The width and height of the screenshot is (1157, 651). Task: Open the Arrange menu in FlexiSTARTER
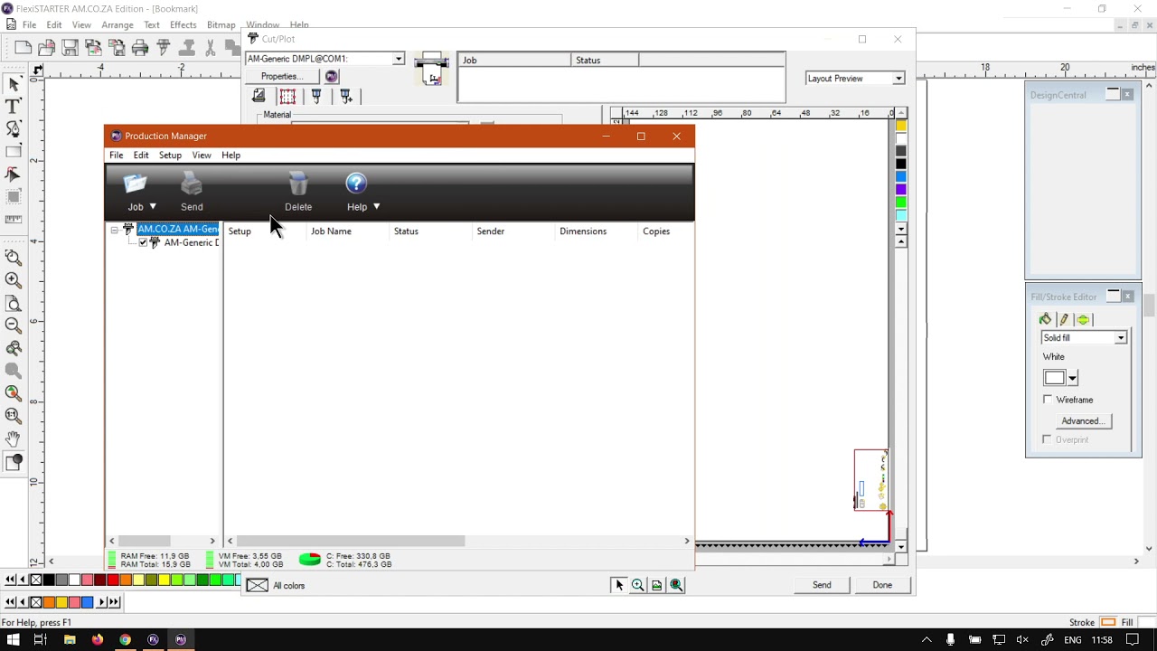[118, 25]
